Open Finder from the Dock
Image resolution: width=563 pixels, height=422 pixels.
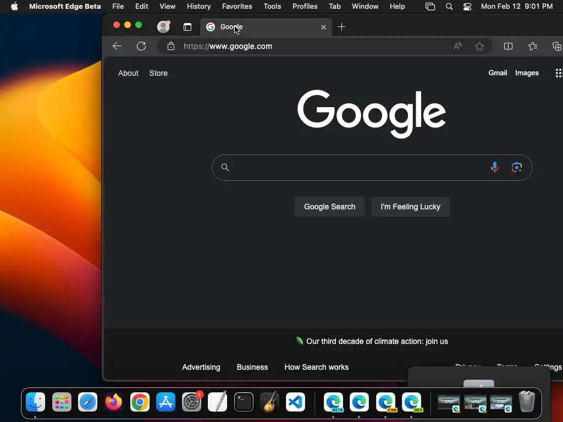click(x=35, y=402)
